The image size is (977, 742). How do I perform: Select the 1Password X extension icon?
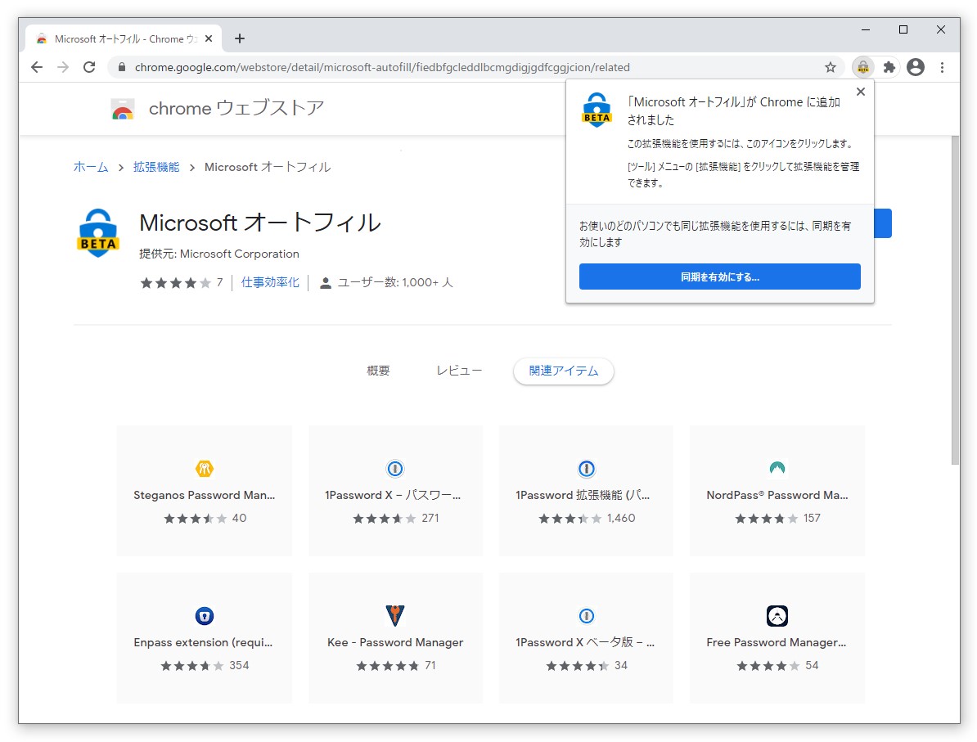point(395,469)
